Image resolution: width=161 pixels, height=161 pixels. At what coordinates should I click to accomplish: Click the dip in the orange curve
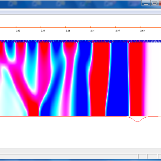pos(137,119)
